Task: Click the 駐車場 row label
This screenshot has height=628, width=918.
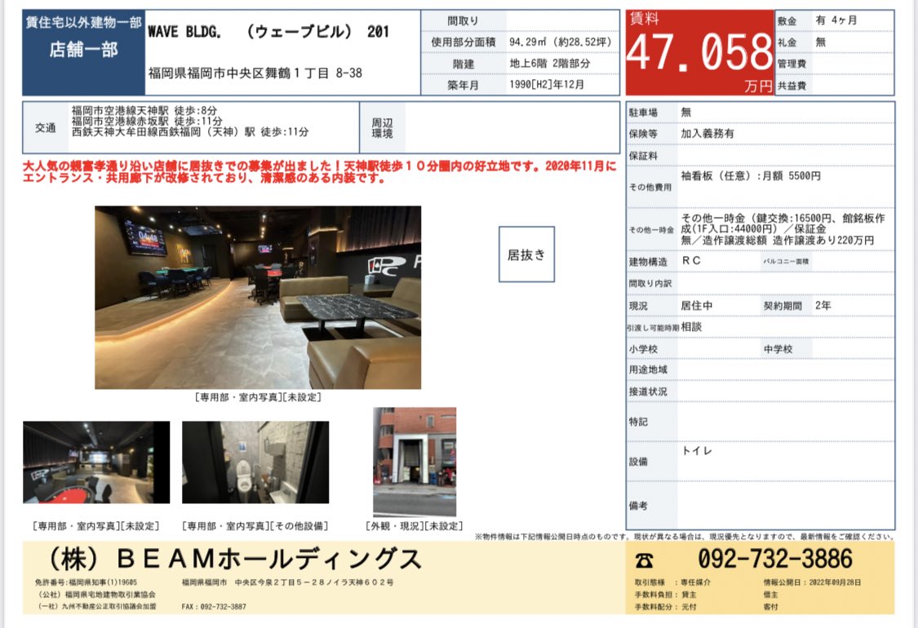Action: (643, 113)
